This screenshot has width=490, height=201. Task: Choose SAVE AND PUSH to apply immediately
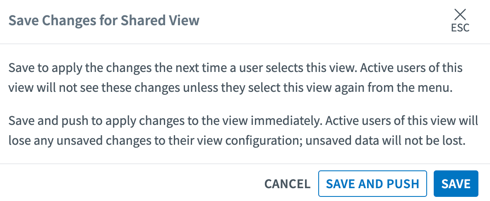372,184
